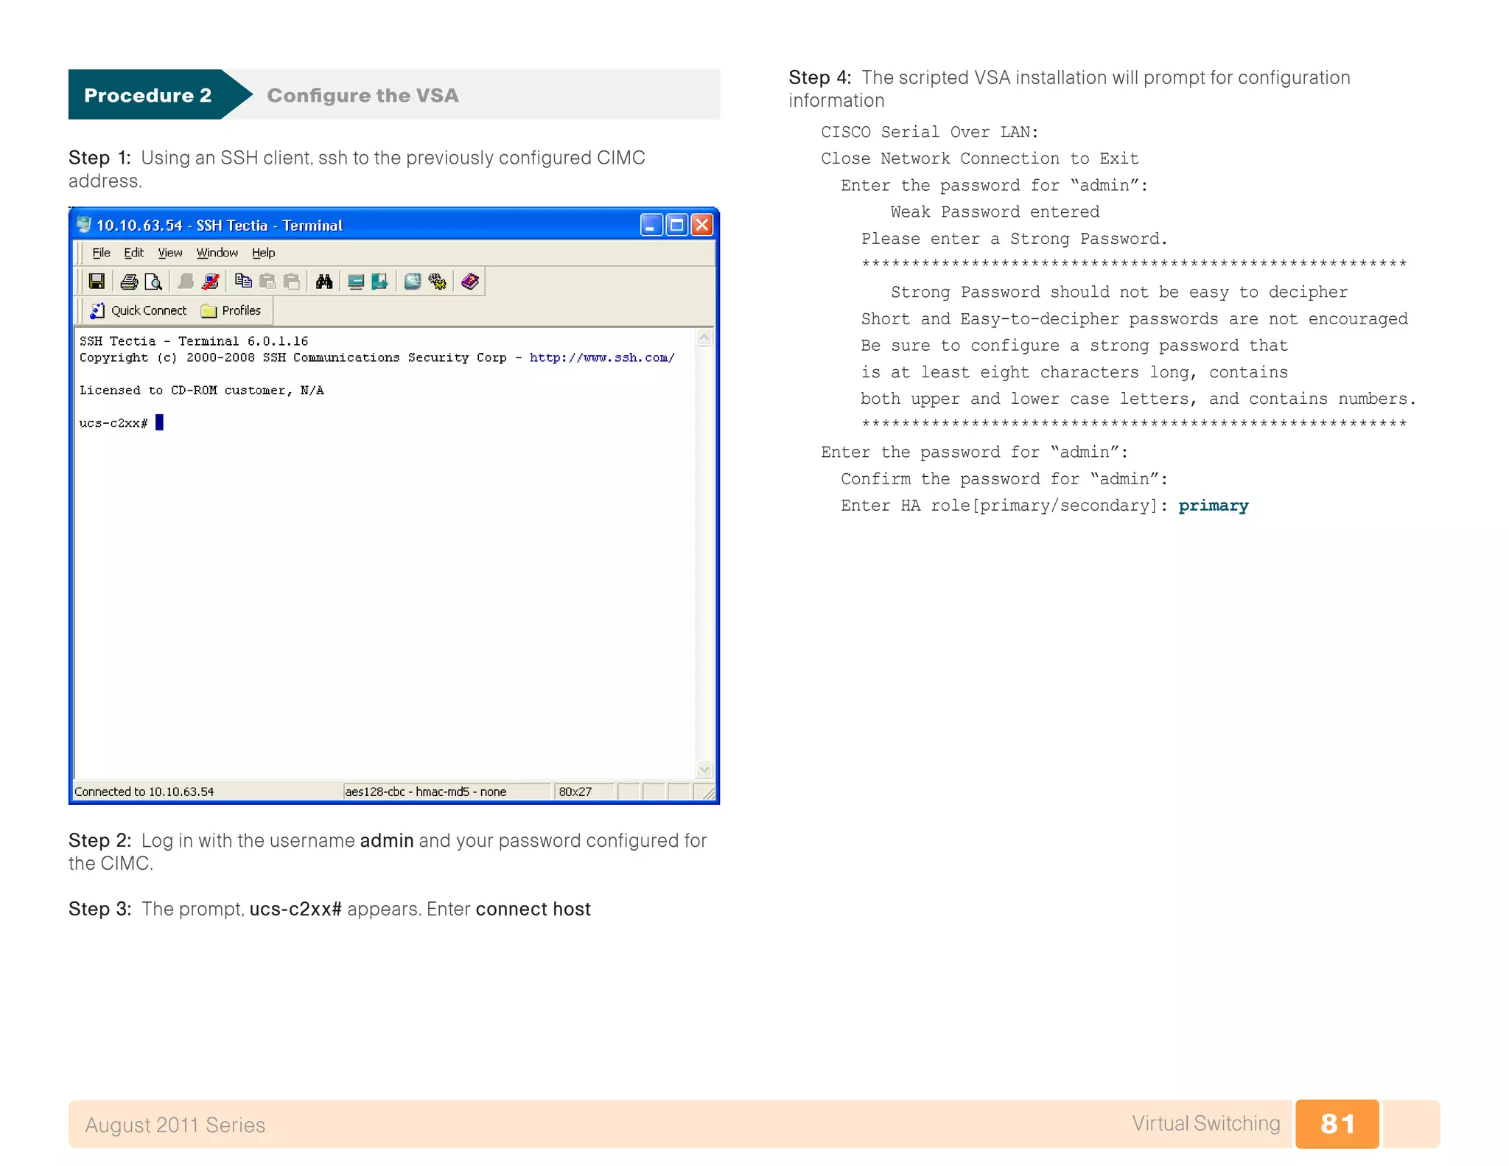Click the purple Help book icon
Viewport: 1509px width, 1166px height.
point(470,282)
